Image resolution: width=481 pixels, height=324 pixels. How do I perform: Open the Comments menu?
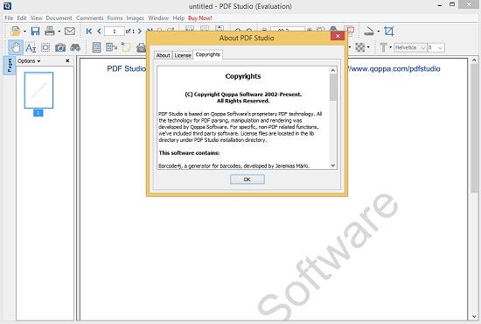[x=89, y=18]
